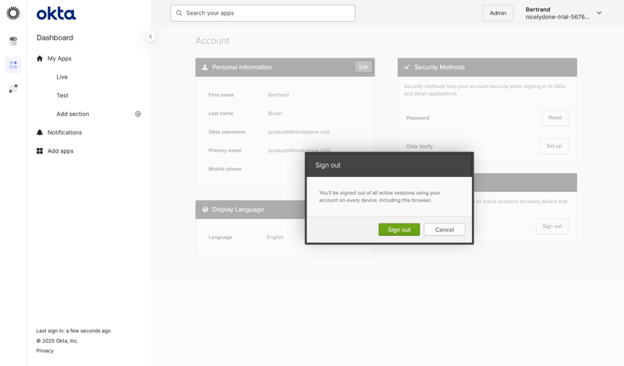The image size is (624, 366).
Task: Click the Sign out dialog title bar
Action: pos(389,165)
